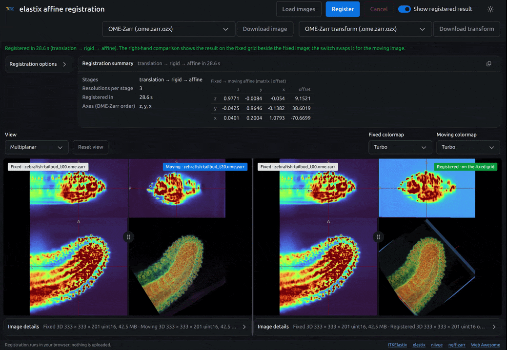Click the Registered on the fixed grid label

pyautogui.click(x=466, y=167)
